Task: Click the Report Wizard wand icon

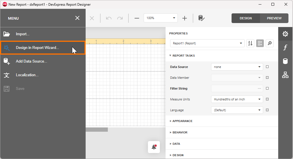Action: (7, 48)
